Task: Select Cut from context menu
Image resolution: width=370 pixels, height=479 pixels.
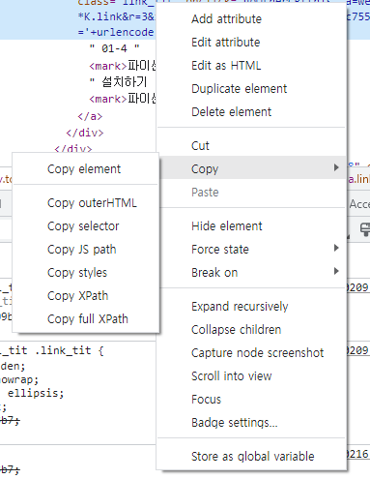Action: [x=251, y=146]
